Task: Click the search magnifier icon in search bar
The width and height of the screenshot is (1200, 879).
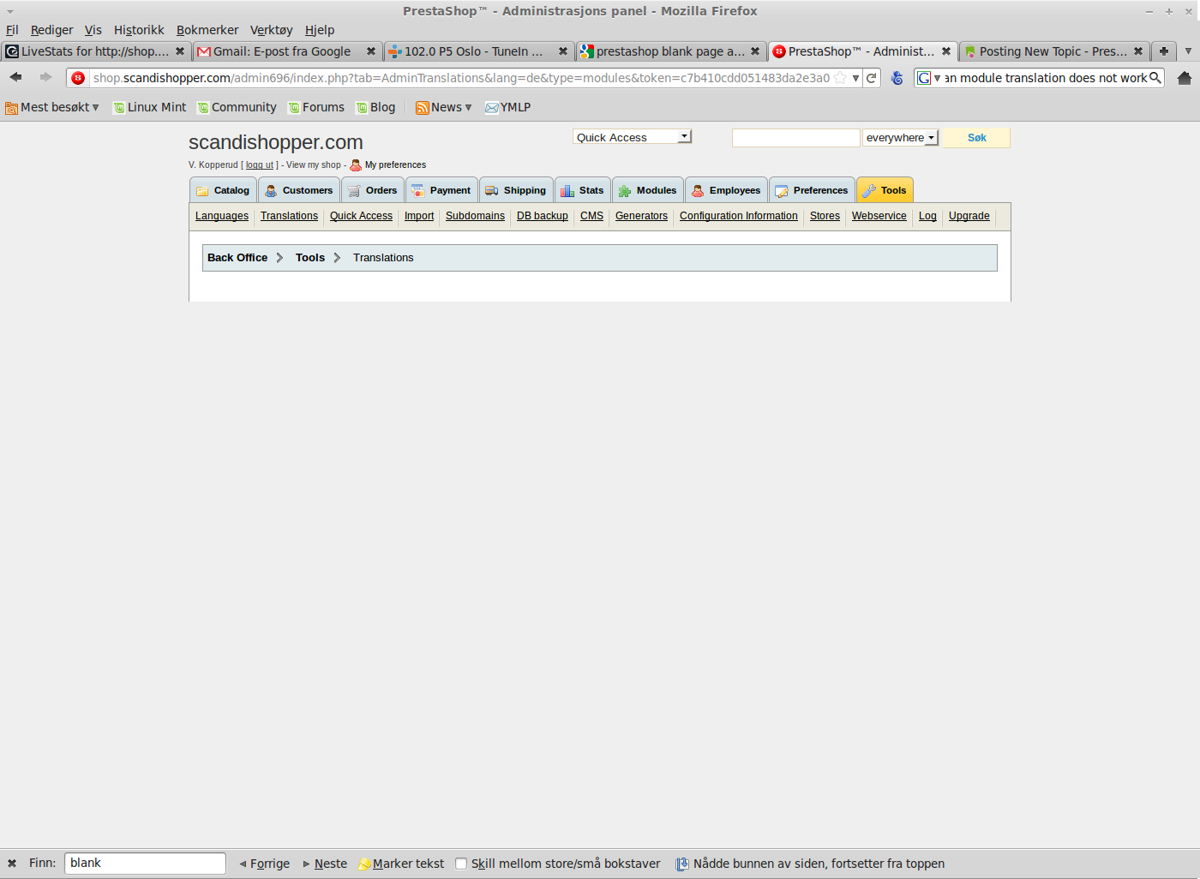Action: 1155,78
